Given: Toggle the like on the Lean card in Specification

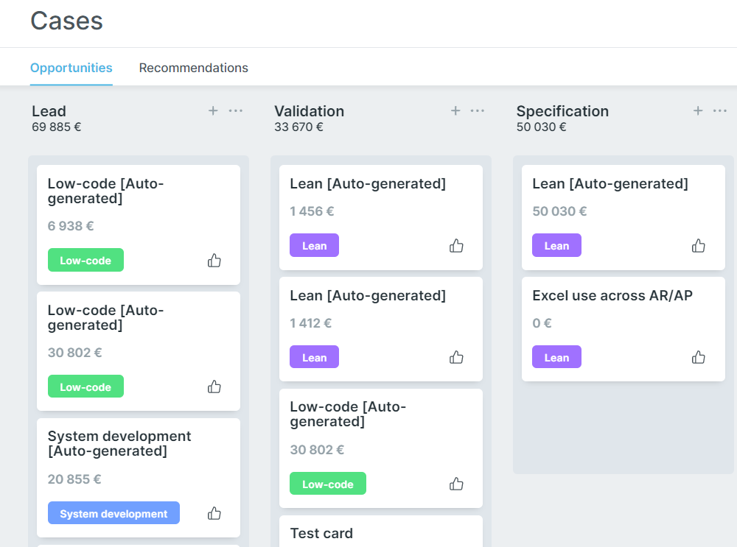Looking at the screenshot, I should [698, 245].
